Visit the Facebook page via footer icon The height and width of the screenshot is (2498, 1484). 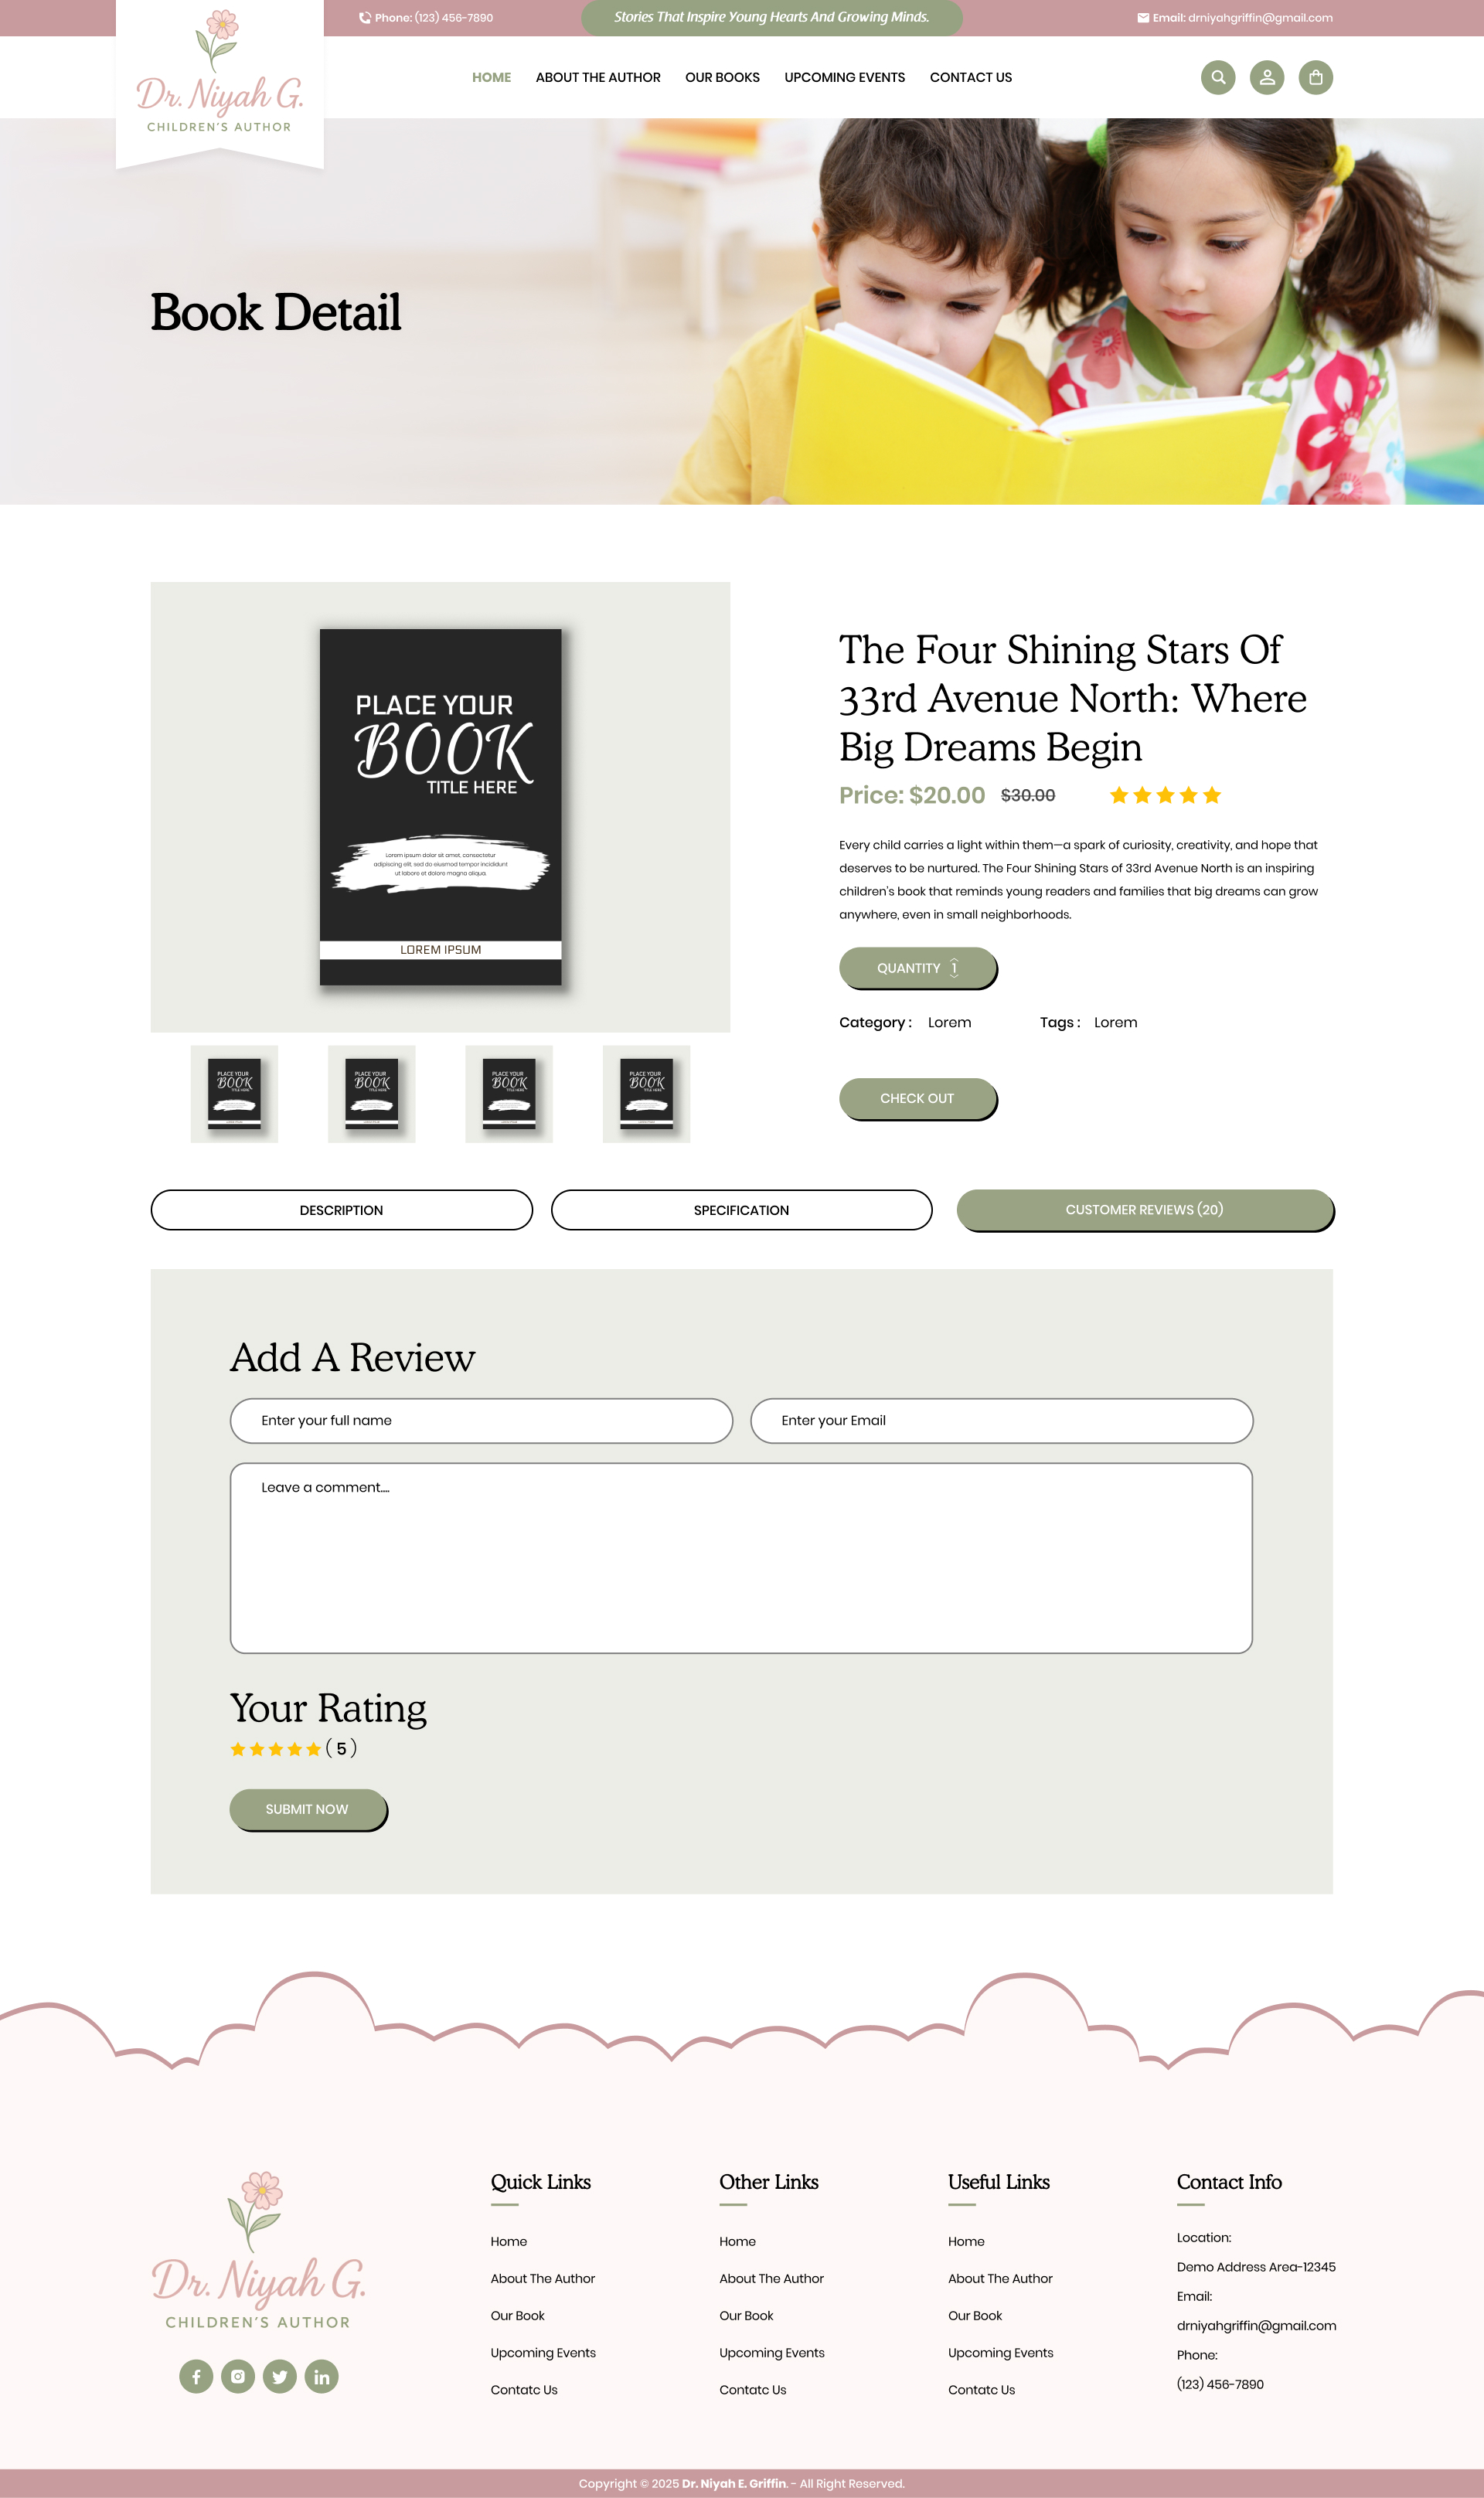(x=196, y=2376)
